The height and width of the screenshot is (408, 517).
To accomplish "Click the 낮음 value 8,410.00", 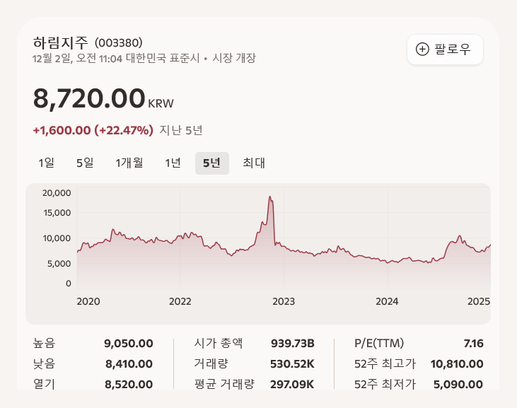I will click(x=129, y=364).
